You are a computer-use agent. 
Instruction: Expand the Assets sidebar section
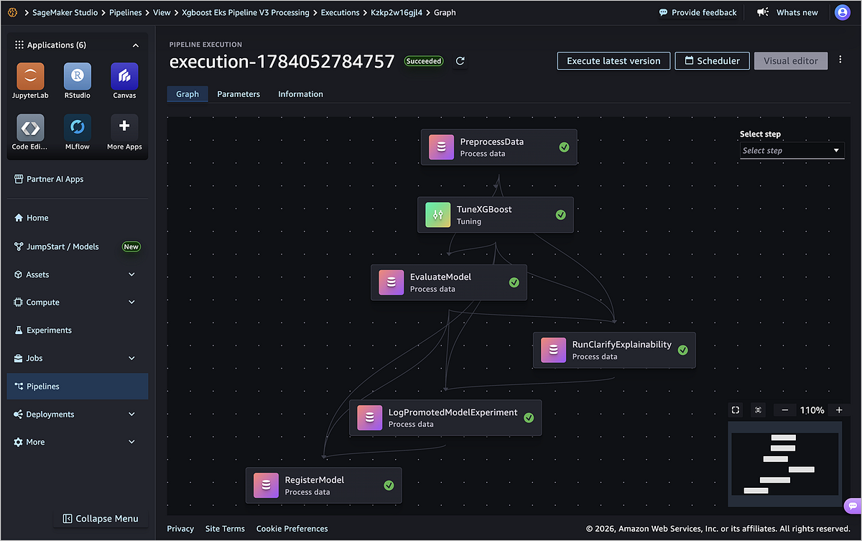tap(131, 274)
